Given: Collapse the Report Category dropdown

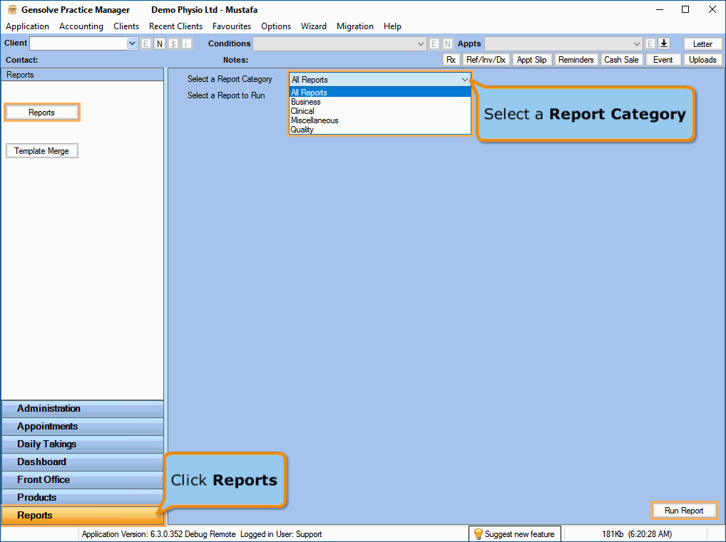Looking at the screenshot, I should click(x=464, y=80).
